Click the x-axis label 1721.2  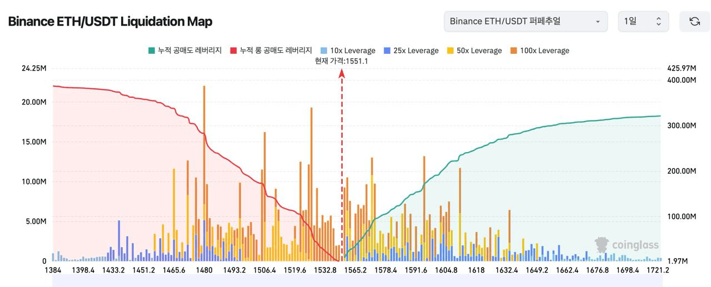(658, 270)
